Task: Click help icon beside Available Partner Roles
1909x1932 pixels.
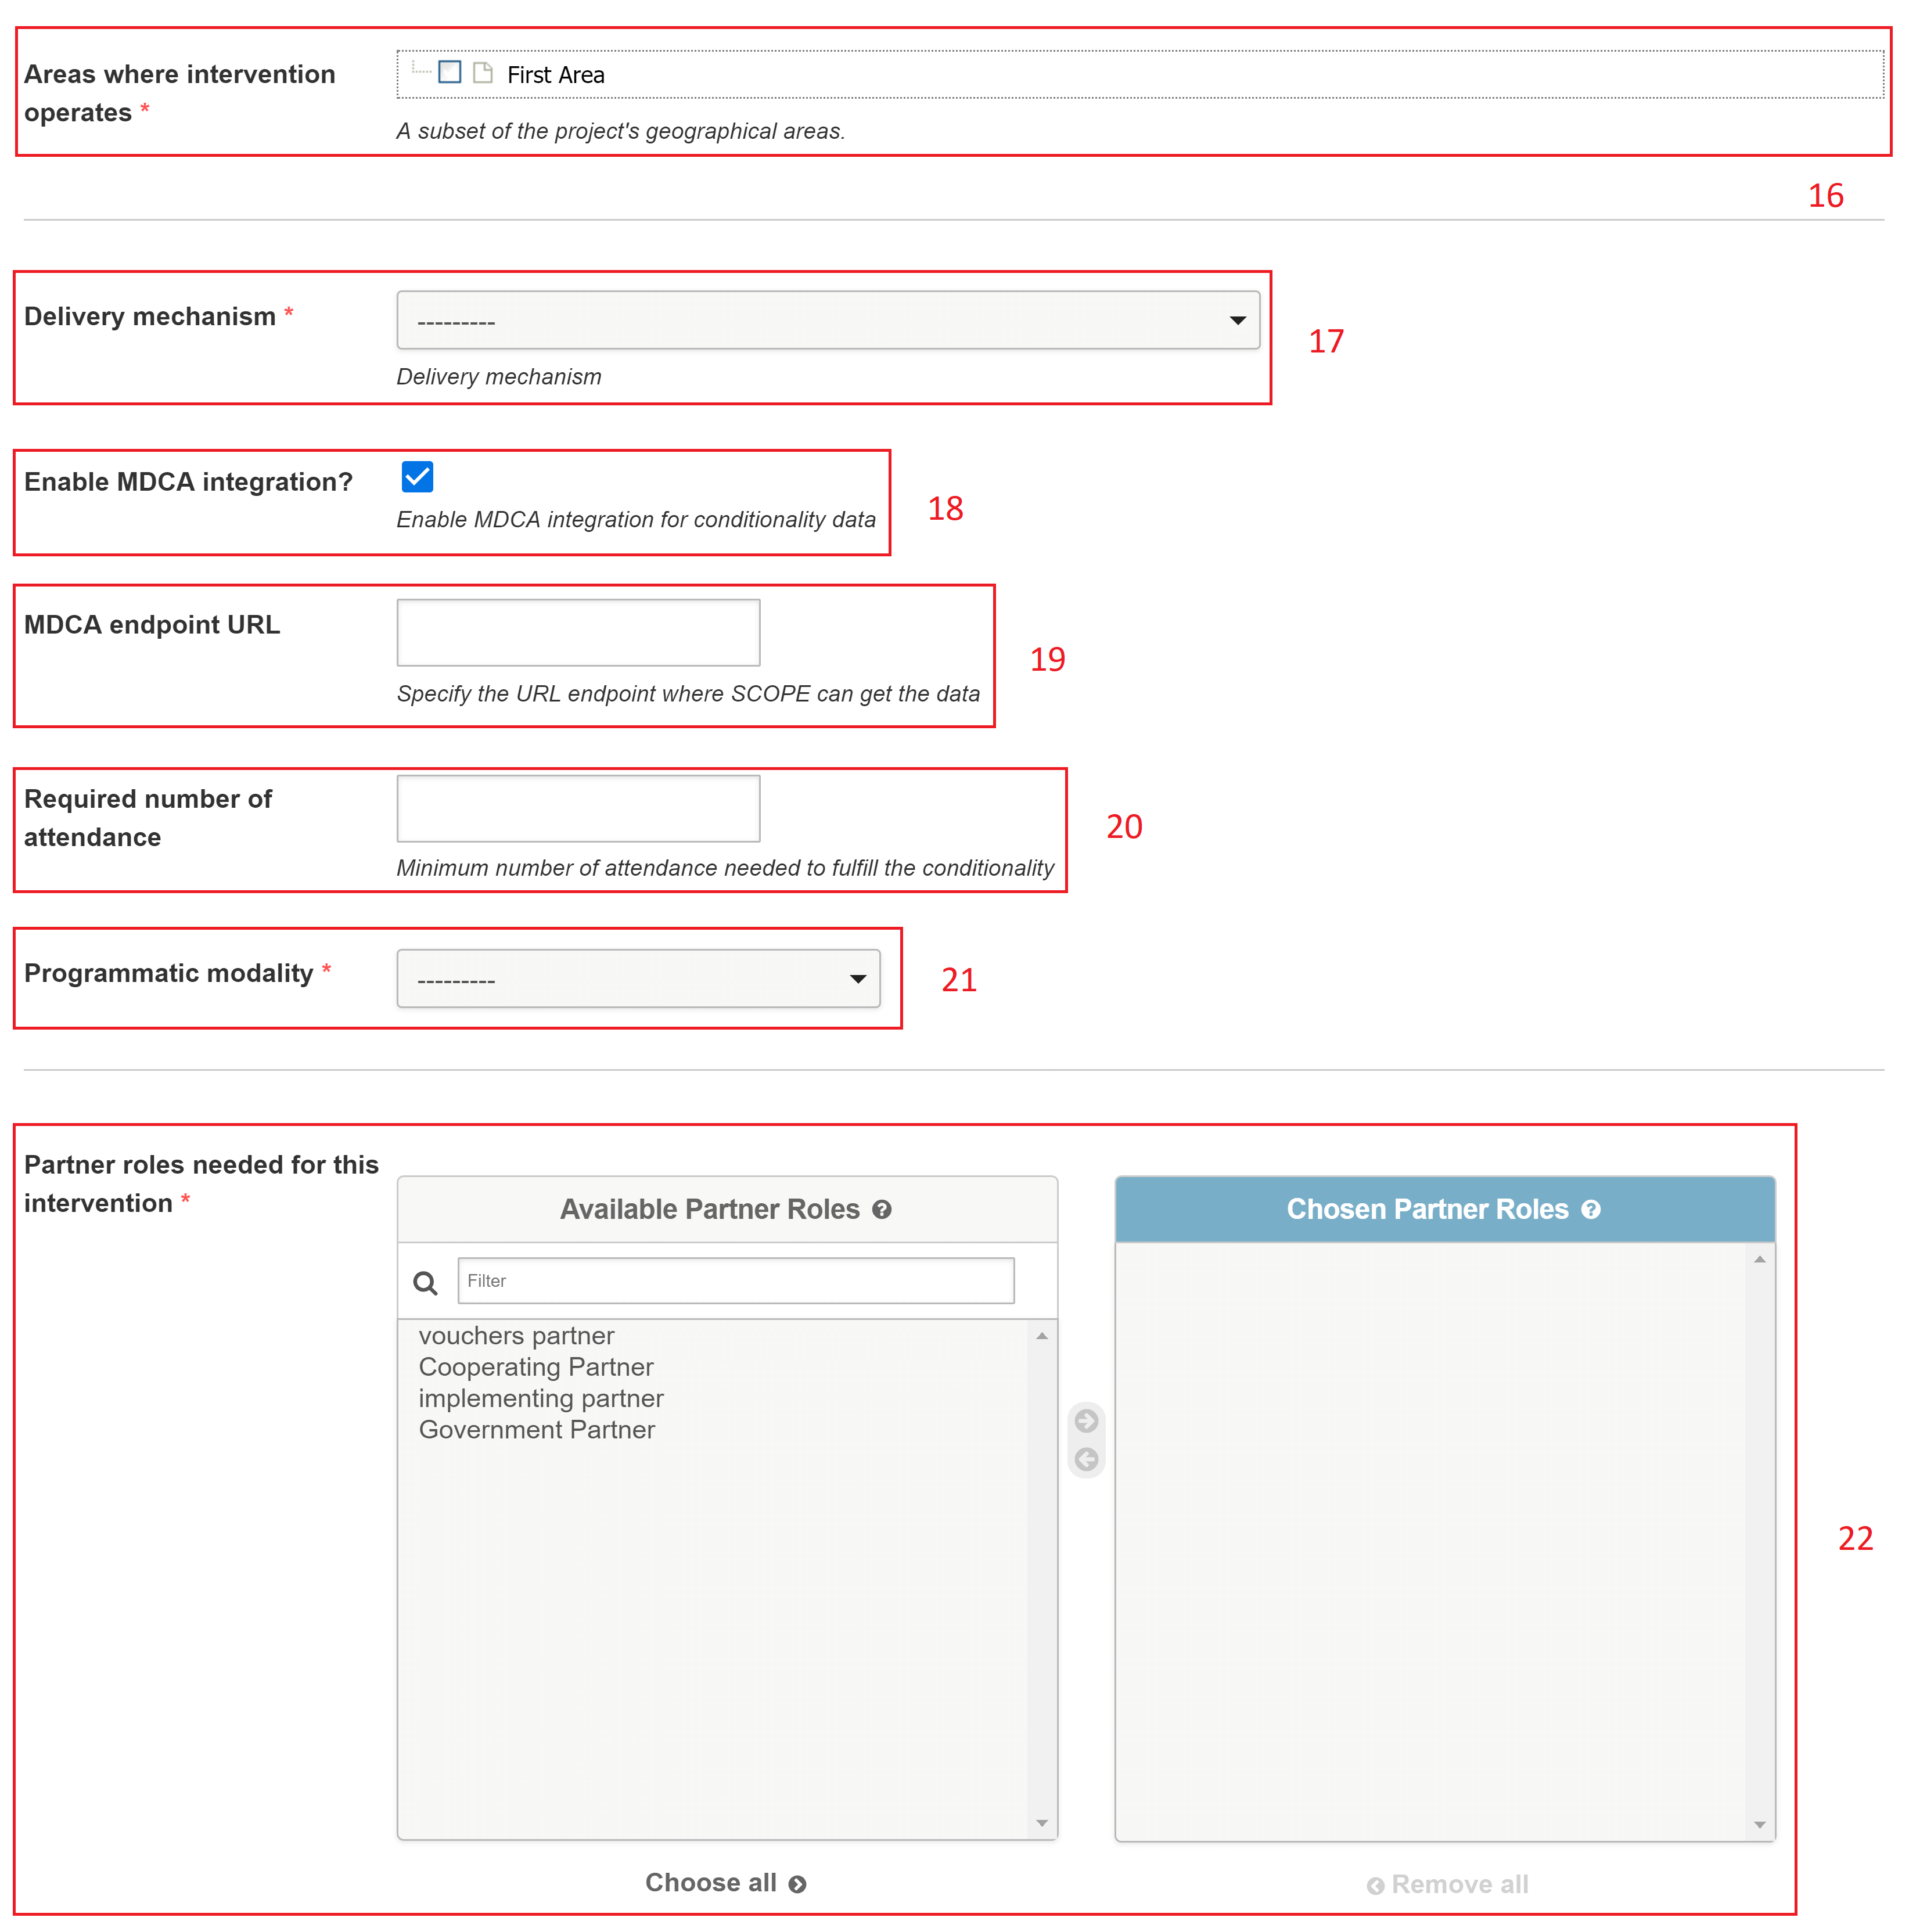Action: [881, 1209]
